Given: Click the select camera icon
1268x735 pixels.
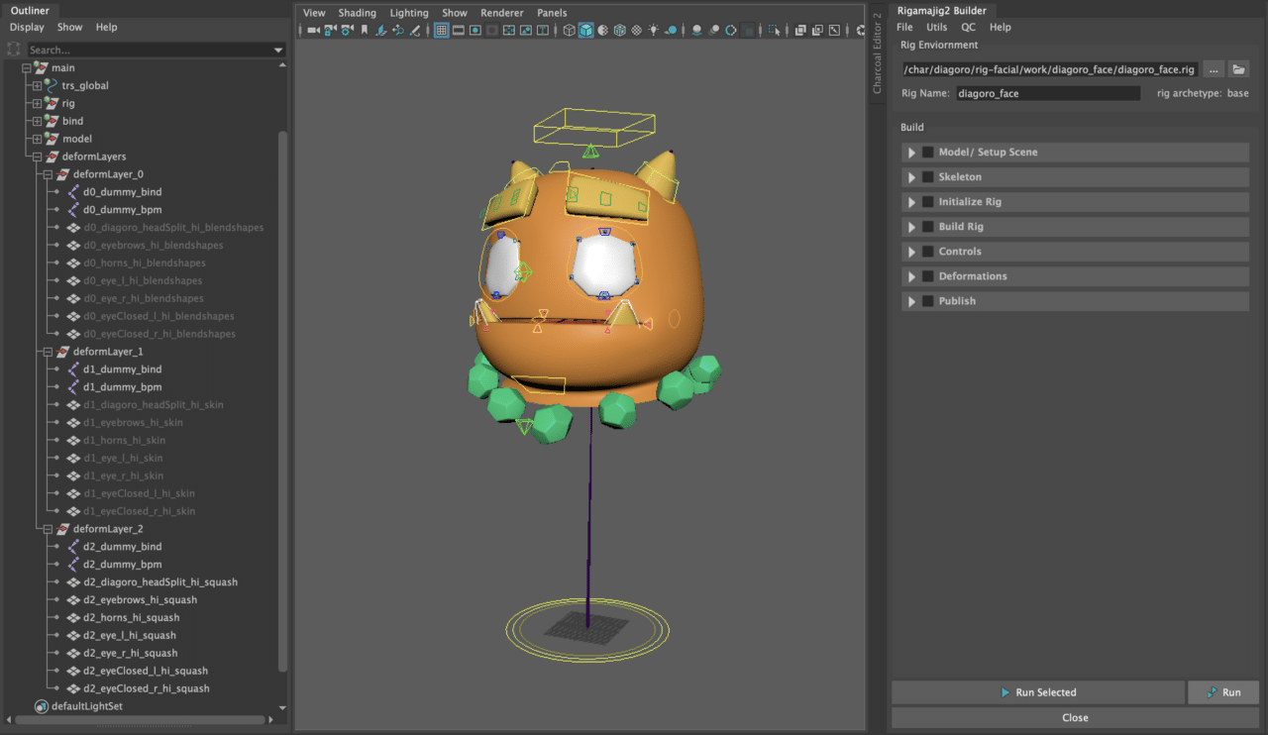Looking at the screenshot, I should [313, 30].
